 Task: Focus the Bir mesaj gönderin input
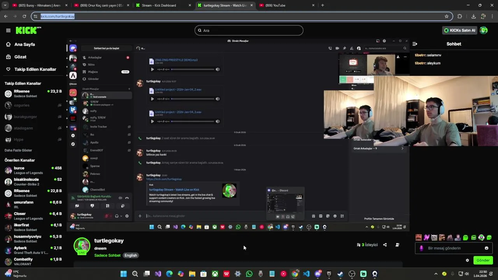(454, 248)
